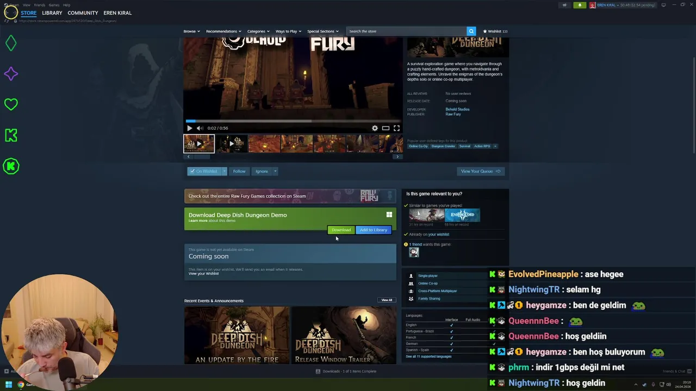The height and width of the screenshot is (391, 696).
Task: Open View your Wishlist link
Action: (203, 273)
